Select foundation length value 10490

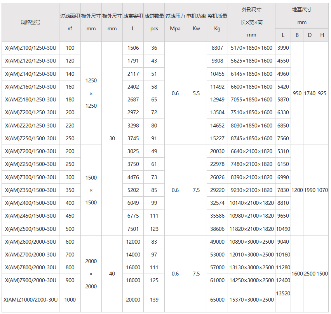click(x=283, y=229)
